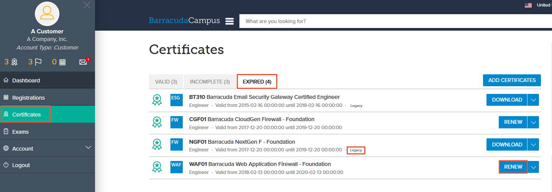552x192 pixels.
Task: Click the ADD CERTIFICATES button
Action: [x=512, y=80]
